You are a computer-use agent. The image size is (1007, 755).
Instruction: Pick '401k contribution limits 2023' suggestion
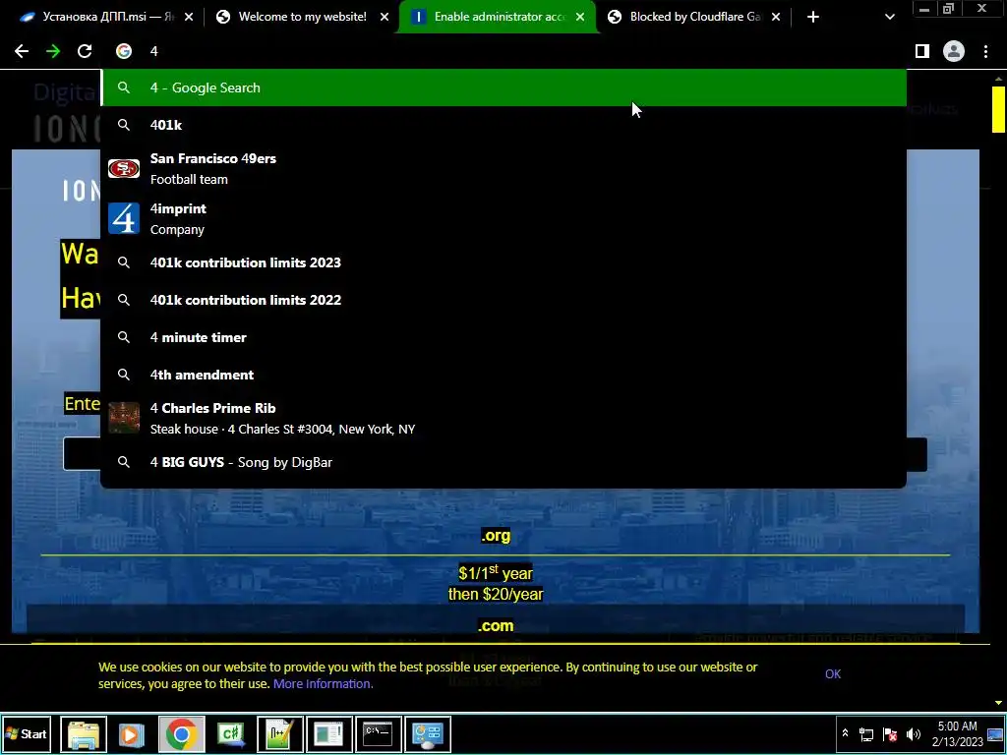coord(504,261)
